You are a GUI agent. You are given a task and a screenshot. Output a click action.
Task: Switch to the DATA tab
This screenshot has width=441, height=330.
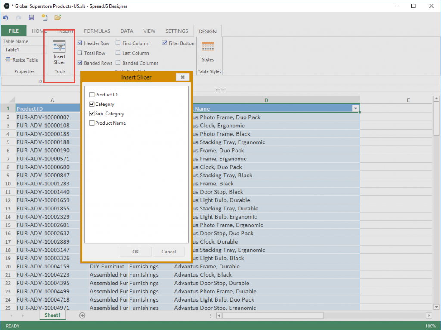[127, 31]
